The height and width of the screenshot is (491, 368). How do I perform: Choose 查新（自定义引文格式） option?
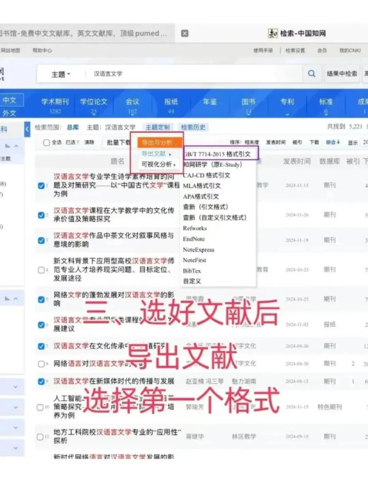215,217
